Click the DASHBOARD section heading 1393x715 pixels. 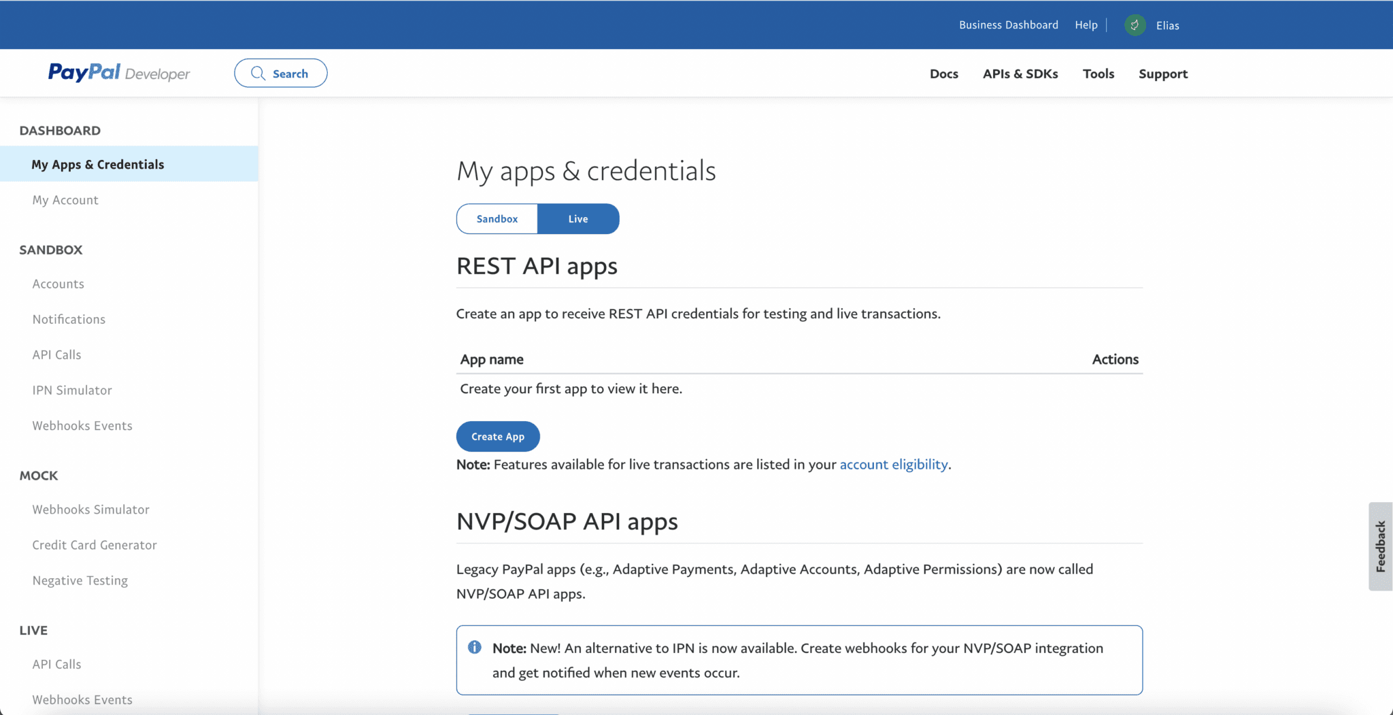[60, 131]
